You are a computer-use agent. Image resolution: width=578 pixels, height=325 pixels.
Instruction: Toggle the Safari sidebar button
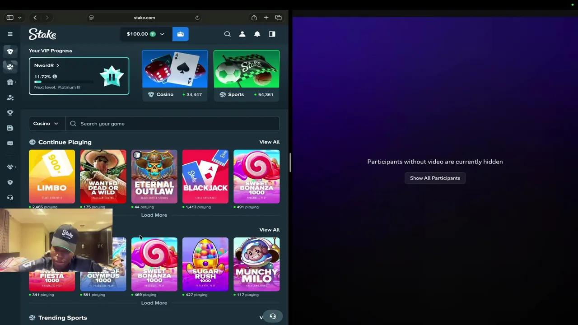tap(10, 18)
